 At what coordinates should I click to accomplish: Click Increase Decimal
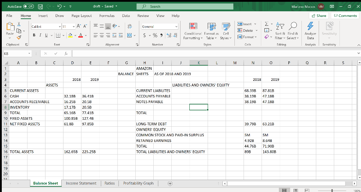[x=168, y=36]
